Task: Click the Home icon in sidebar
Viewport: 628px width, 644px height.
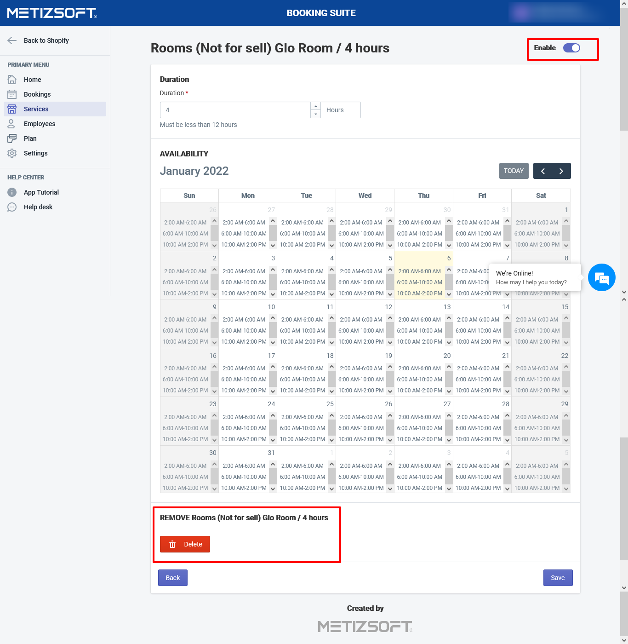Action: 12,80
